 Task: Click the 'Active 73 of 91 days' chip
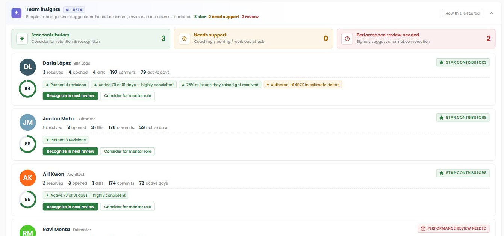[x=85, y=195]
